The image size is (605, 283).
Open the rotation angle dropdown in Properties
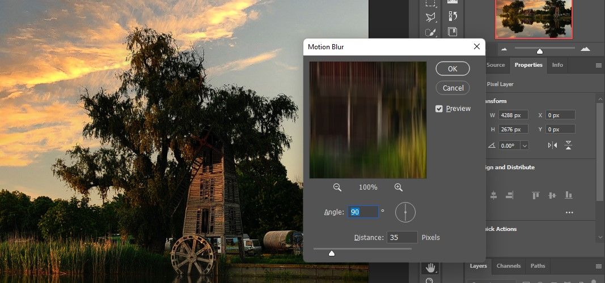524,145
